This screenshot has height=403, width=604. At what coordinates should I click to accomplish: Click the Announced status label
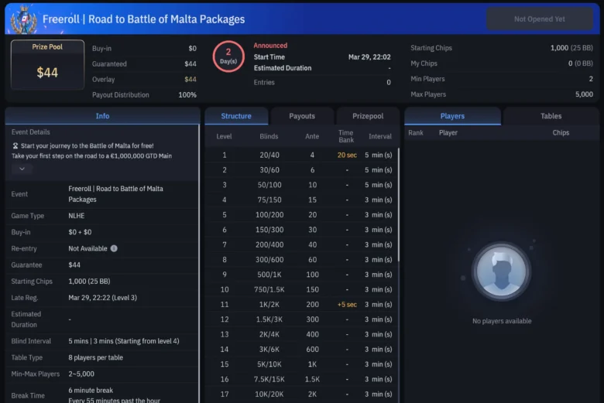point(270,46)
